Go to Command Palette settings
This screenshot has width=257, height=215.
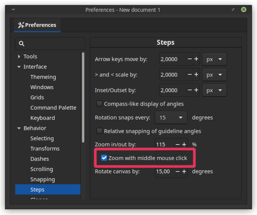[53, 107]
